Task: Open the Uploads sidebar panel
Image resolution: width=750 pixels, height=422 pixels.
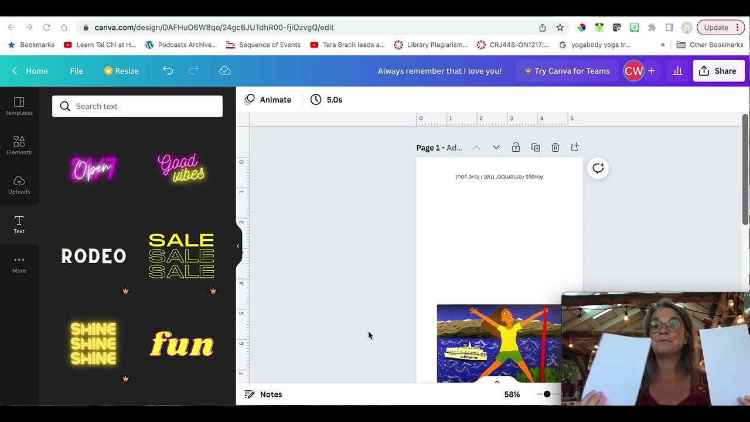Action: pos(19,185)
